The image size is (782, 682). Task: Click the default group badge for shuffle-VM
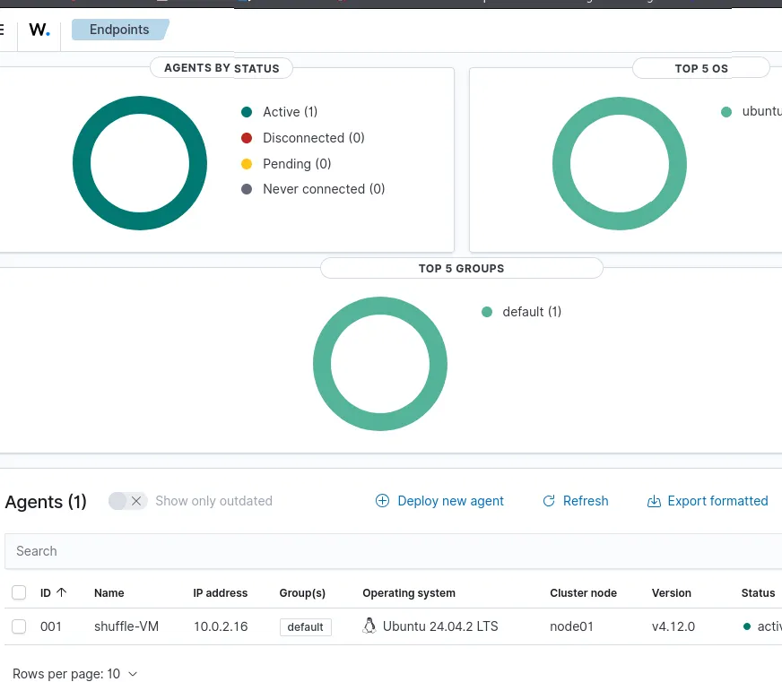305,626
